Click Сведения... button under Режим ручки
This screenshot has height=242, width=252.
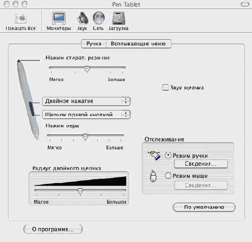click(x=201, y=164)
